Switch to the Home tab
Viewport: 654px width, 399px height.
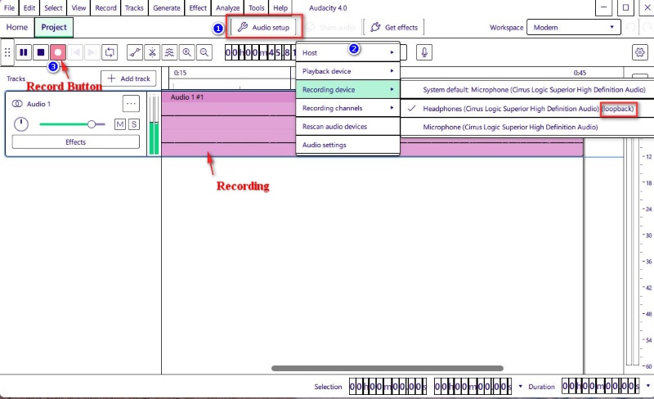(x=16, y=28)
